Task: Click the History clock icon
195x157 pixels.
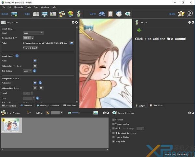Action: click(119, 14)
